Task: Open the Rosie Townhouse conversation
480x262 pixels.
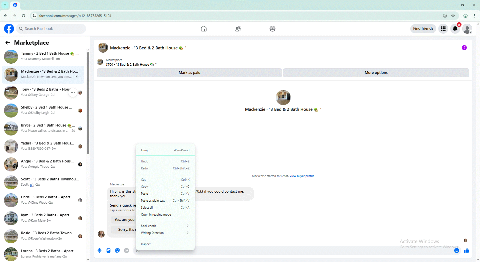Action: (x=43, y=236)
